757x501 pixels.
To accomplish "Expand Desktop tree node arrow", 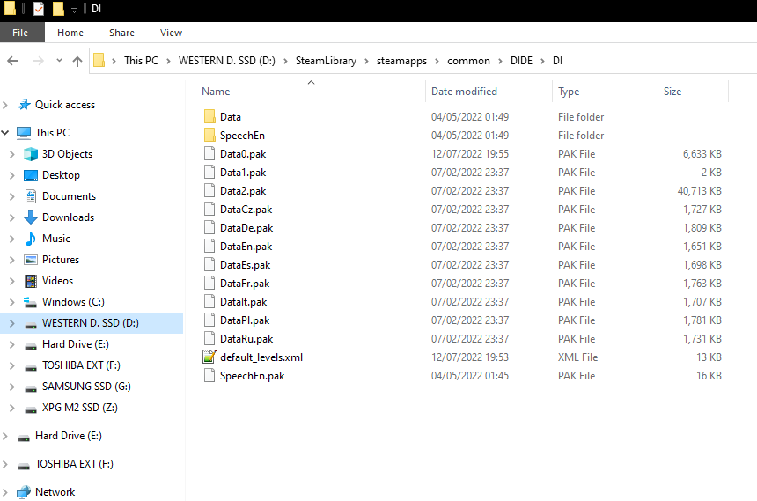I will coord(12,175).
